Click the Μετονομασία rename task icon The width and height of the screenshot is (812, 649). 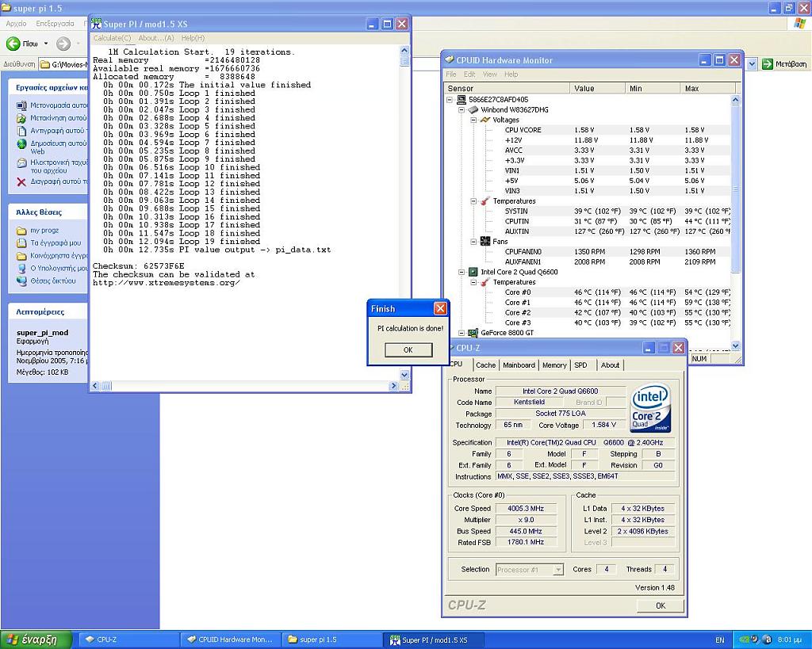(21, 105)
